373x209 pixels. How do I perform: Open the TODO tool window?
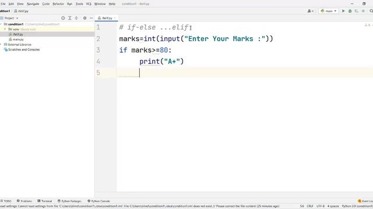(x=6, y=201)
